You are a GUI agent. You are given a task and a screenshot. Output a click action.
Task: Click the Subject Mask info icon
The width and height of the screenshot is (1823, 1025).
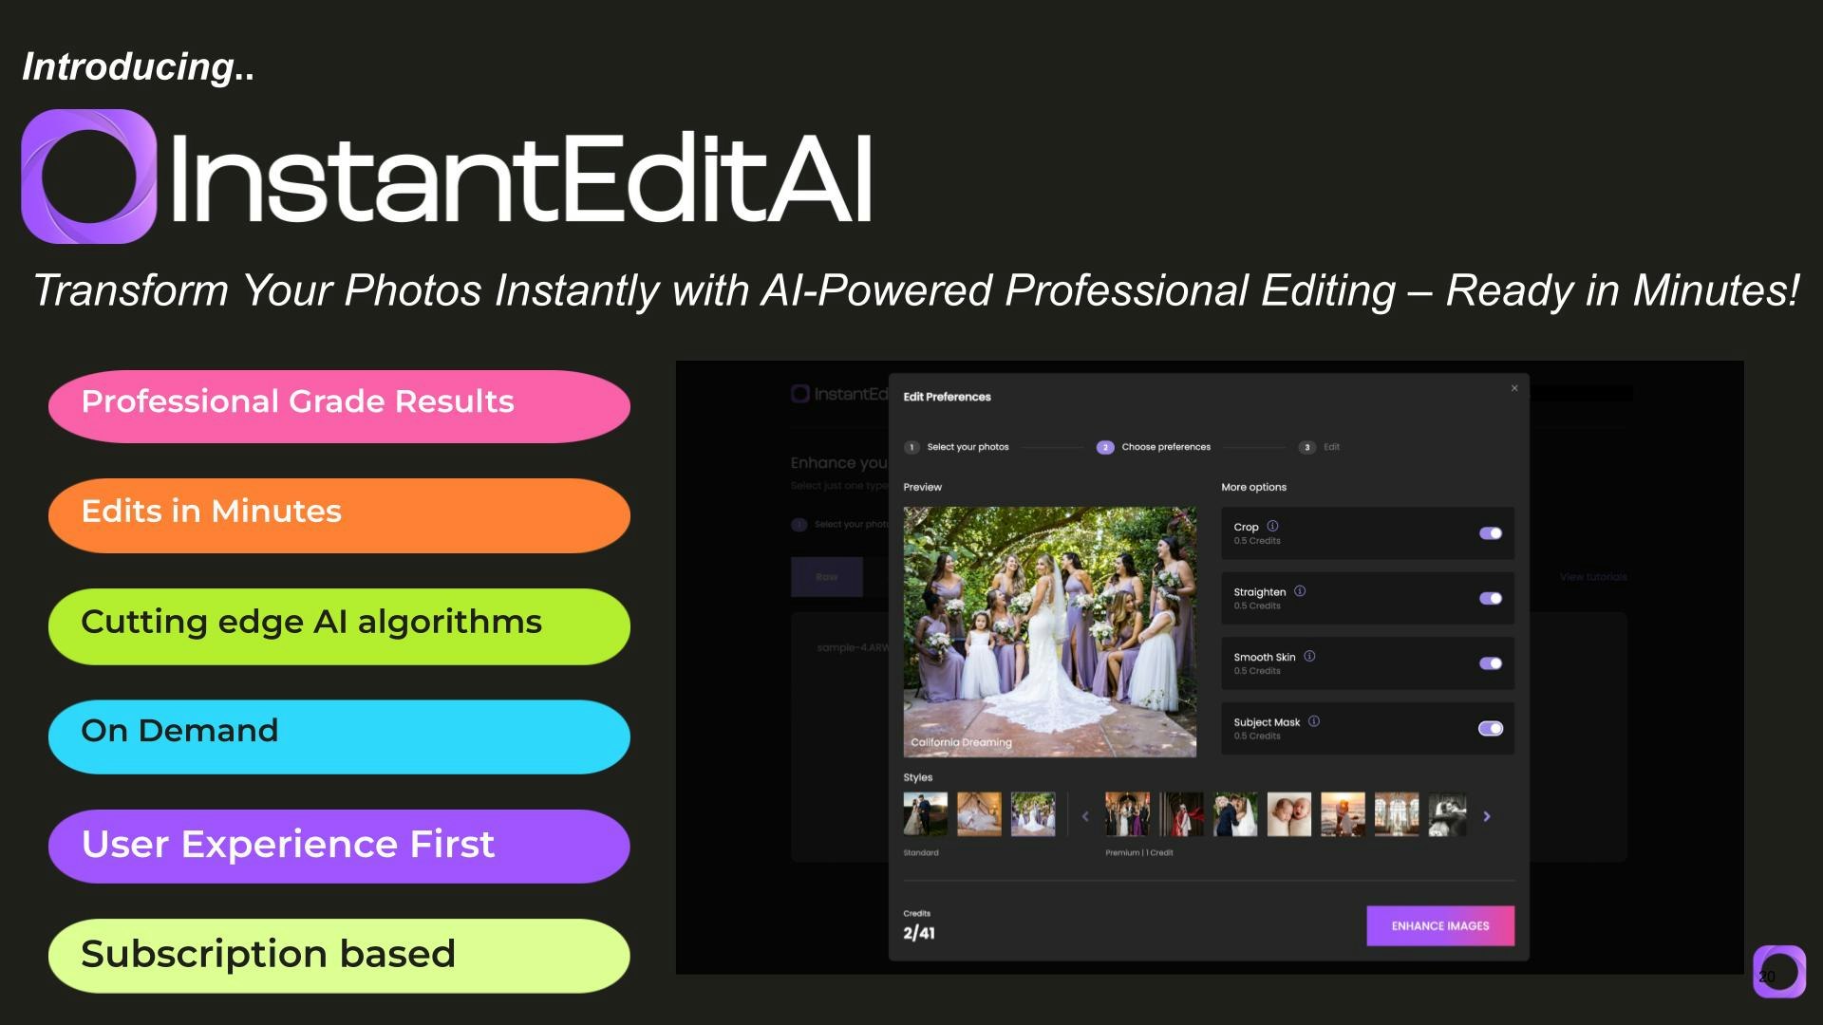pos(1314,721)
